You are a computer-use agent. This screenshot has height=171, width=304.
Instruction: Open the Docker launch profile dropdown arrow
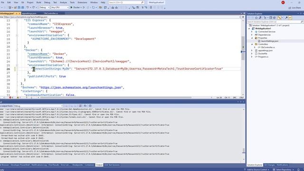click(81, 8)
